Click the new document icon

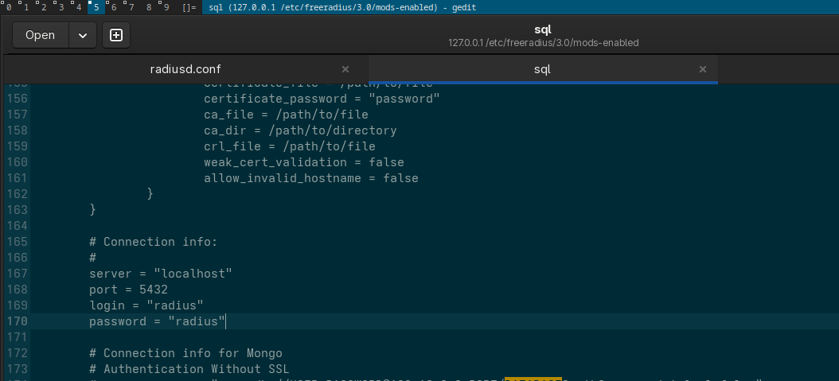point(116,35)
